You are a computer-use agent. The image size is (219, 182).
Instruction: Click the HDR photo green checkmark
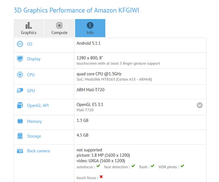click(x=182, y=166)
